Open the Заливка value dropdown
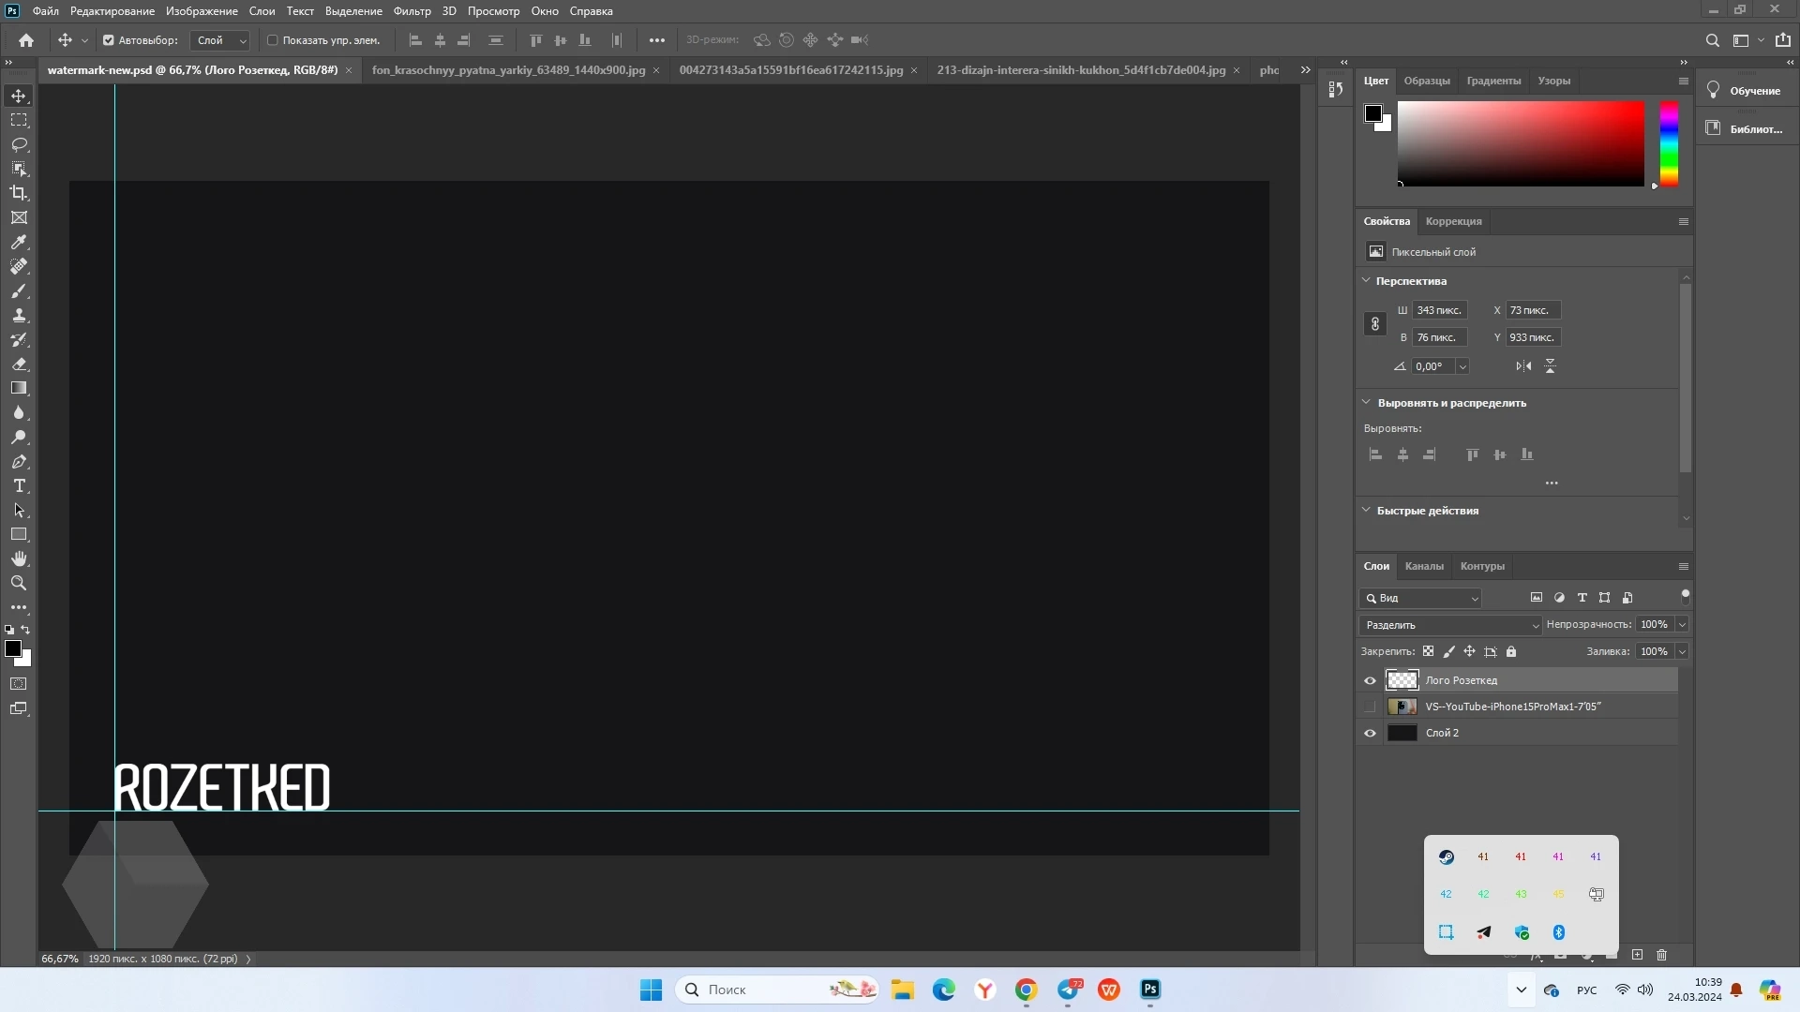This screenshot has width=1800, height=1012. click(1682, 651)
